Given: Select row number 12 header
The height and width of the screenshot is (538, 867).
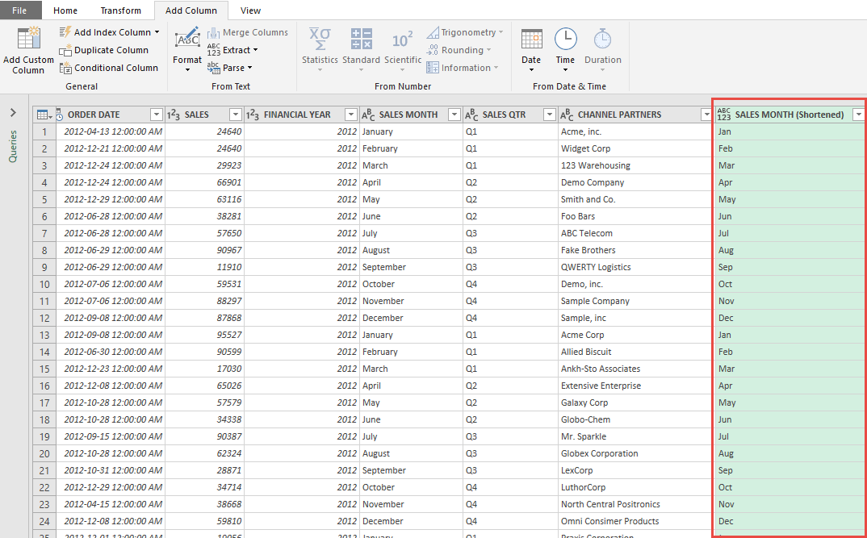Looking at the screenshot, I should pyautogui.click(x=44, y=318).
